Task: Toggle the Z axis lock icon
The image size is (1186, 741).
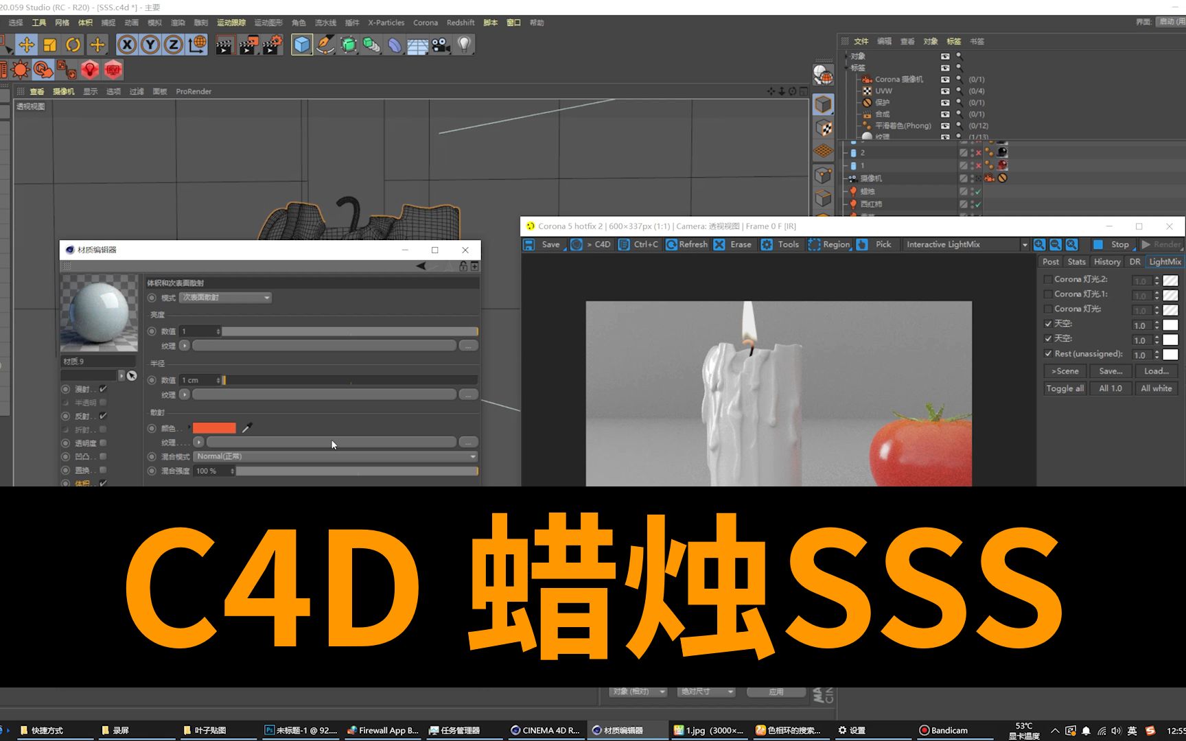Action: coord(174,45)
